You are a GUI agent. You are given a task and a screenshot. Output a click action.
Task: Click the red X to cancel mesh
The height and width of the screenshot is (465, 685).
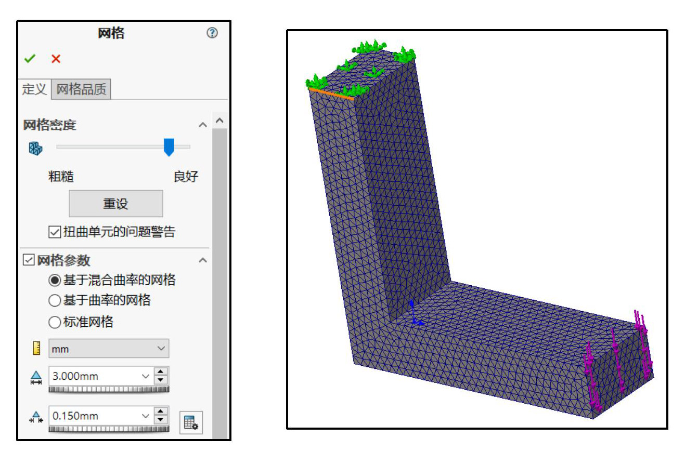pos(56,59)
